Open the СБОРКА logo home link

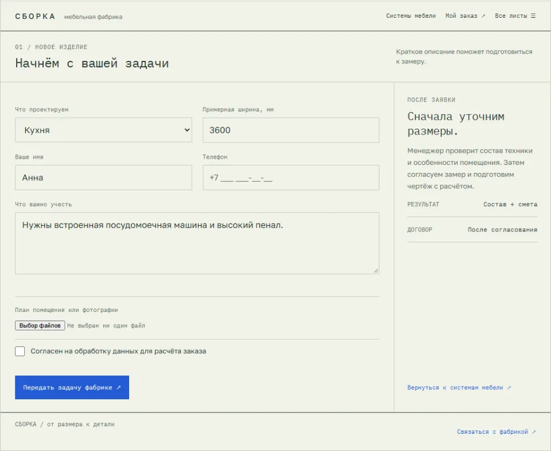pyautogui.click(x=35, y=17)
